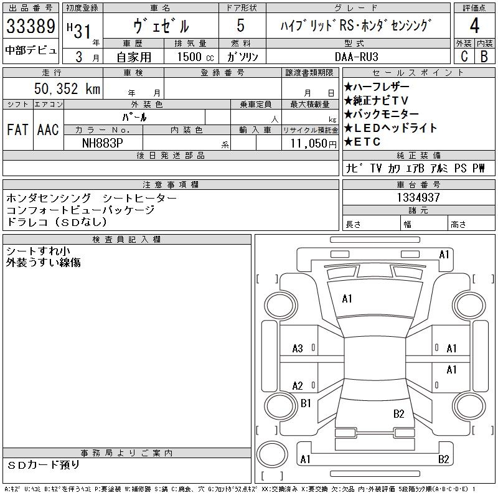Select the model code DAA-RU3
This screenshot has height=498, width=498.
tap(356, 56)
